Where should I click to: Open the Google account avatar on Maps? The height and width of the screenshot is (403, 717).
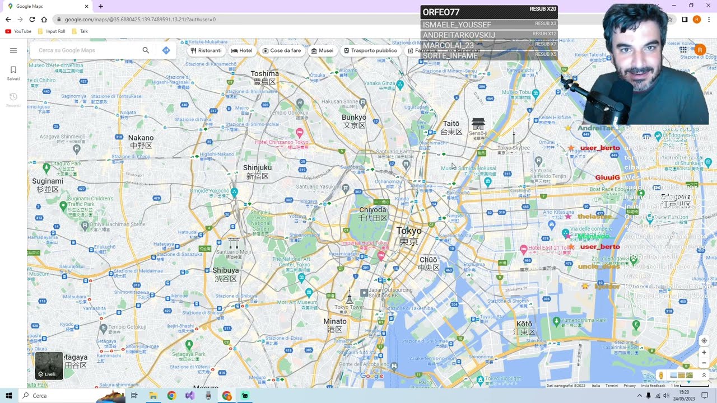(x=700, y=50)
